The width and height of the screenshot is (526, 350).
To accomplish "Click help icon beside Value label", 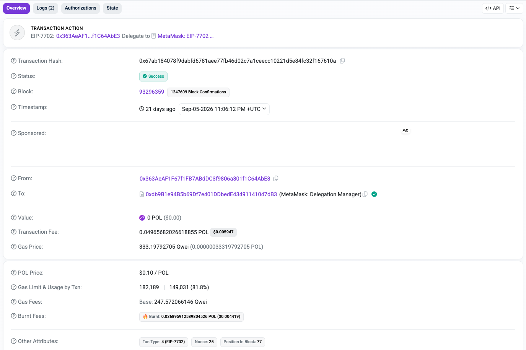I will [14, 218].
